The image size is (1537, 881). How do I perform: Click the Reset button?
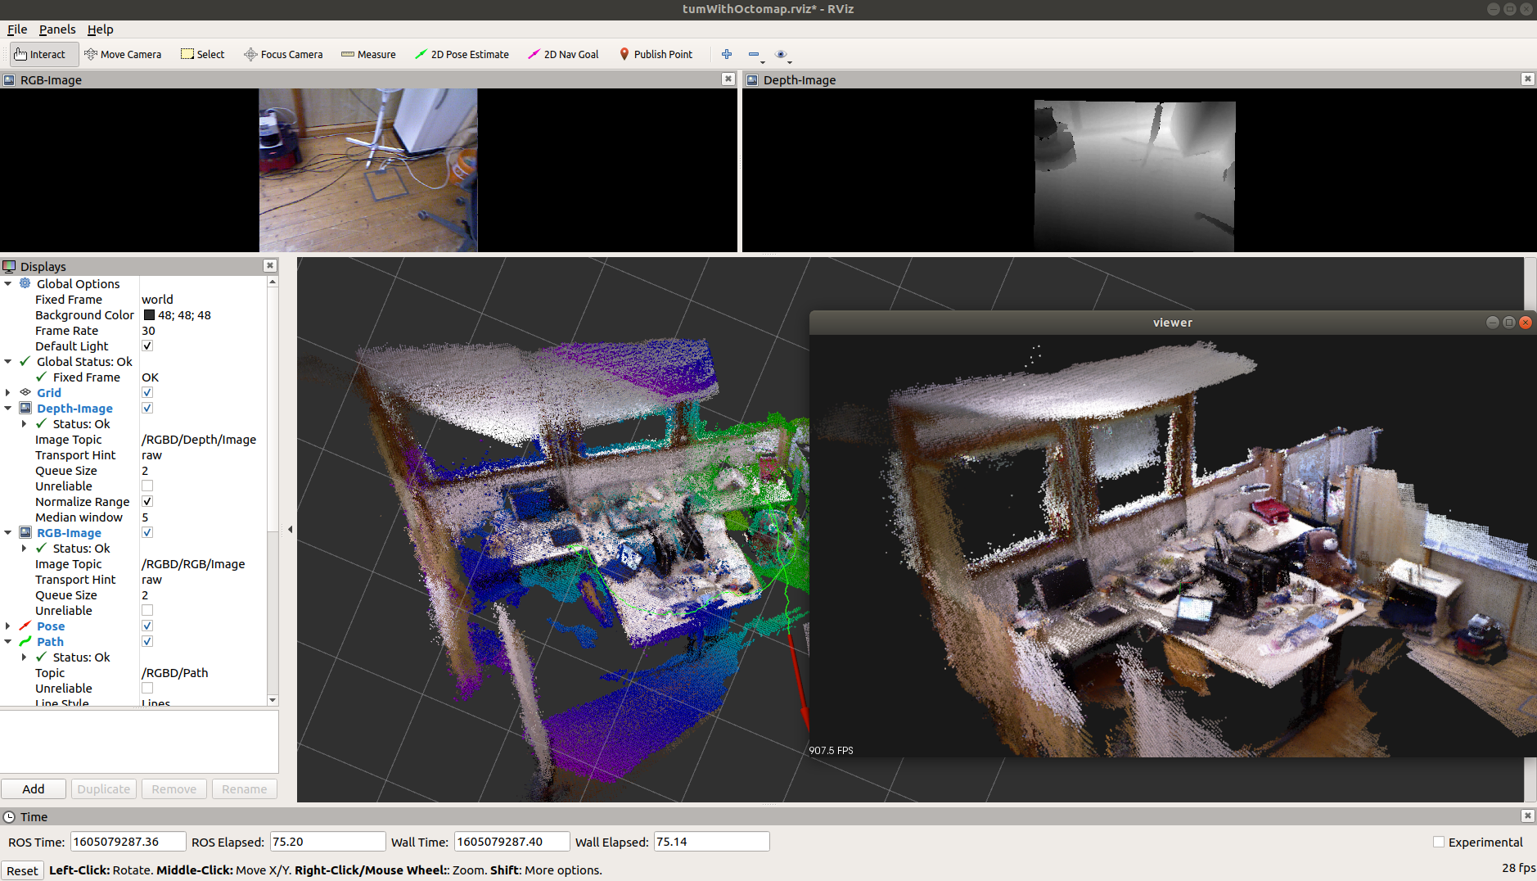pyautogui.click(x=23, y=870)
